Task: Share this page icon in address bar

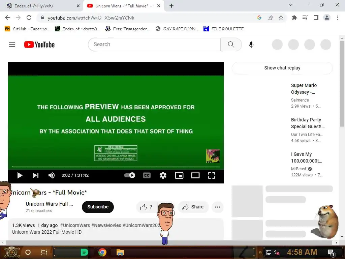Action: (x=270, y=18)
